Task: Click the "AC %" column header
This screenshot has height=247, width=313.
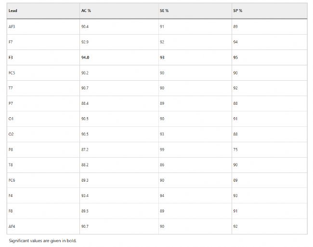Action: [86, 11]
